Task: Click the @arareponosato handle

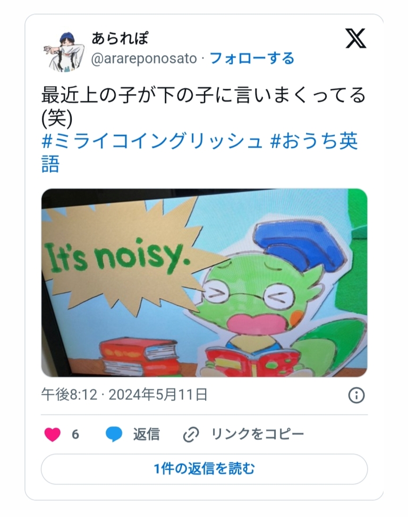Action: (x=143, y=58)
